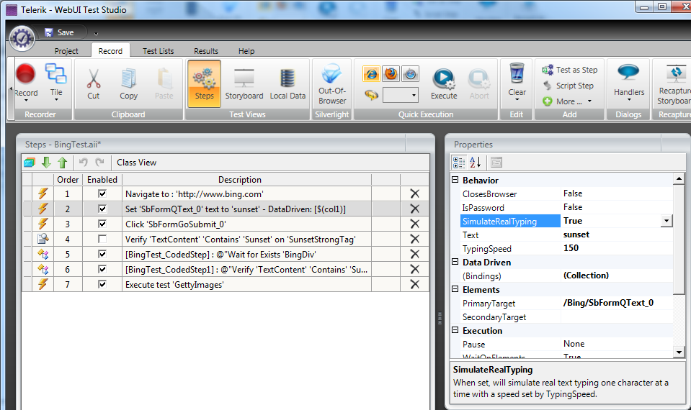Select Firefox browser for execution

click(x=391, y=74)
